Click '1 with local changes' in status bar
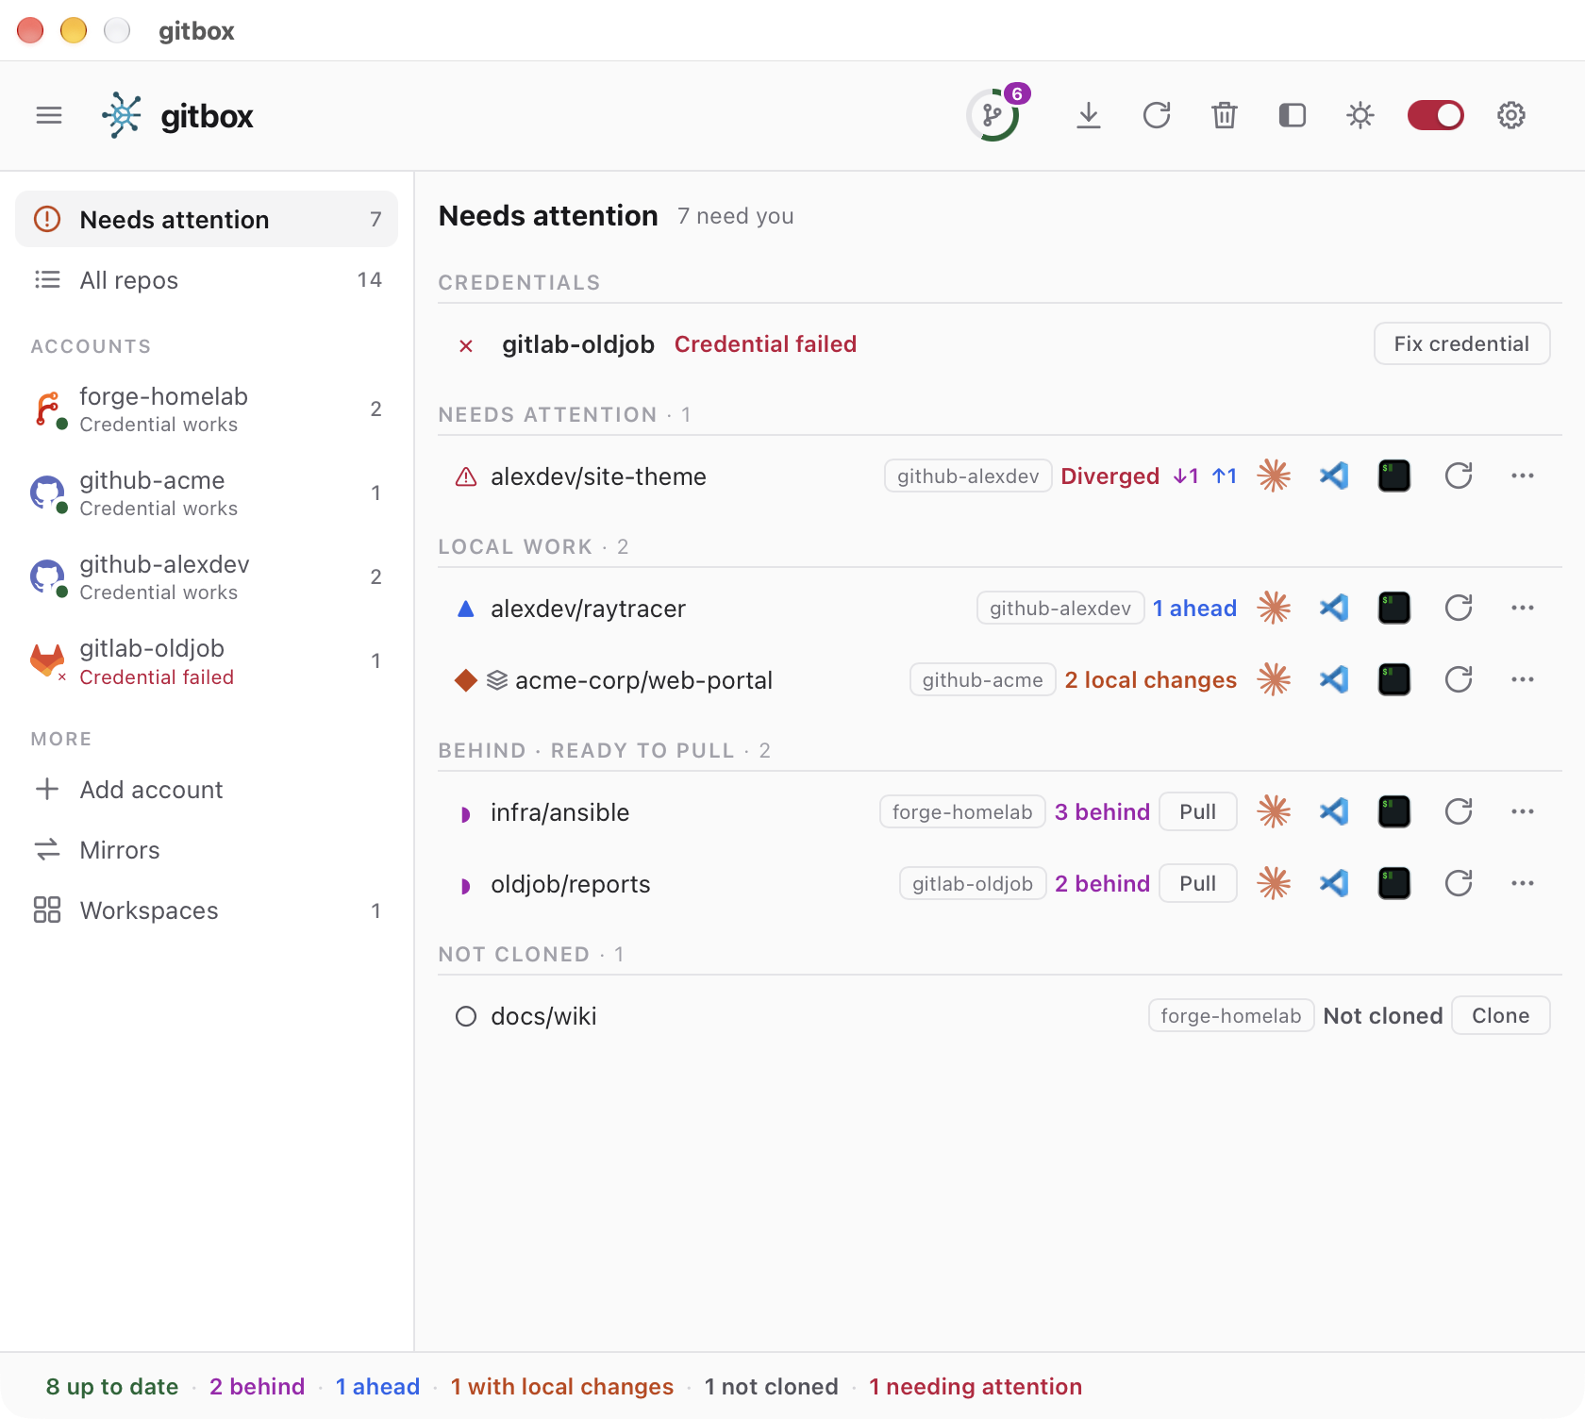The width and height of the screenshot is (1585, 1419). pos(562,1386)
